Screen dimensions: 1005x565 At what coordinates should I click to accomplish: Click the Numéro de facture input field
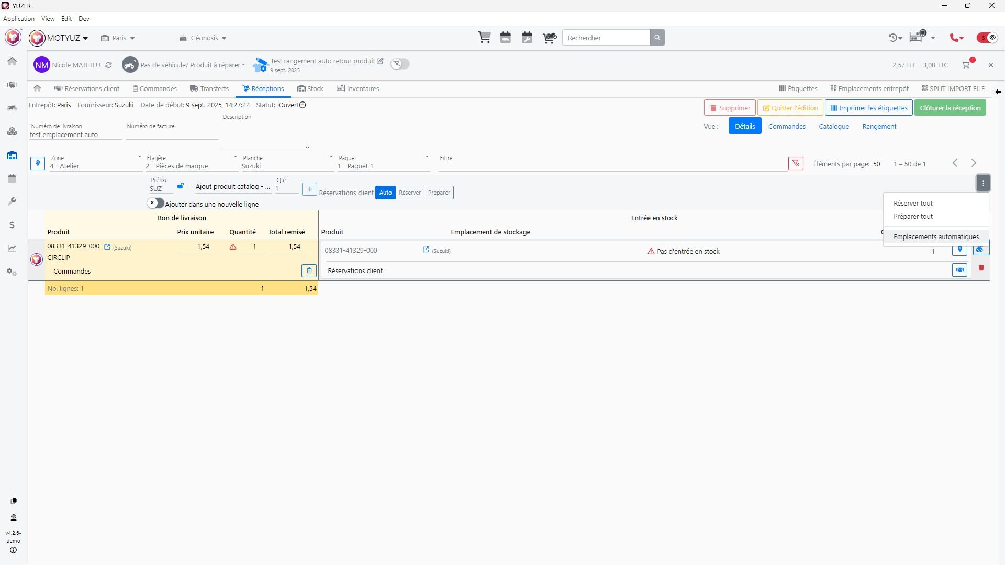click(172, 134)
